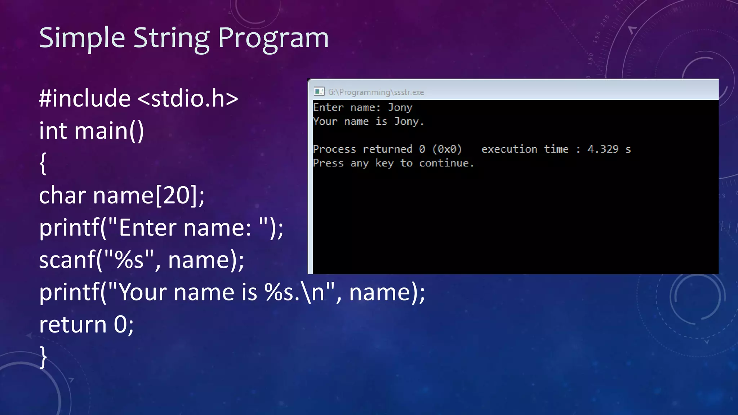Click the slide title Simple String Program

(x=184, y=38)
